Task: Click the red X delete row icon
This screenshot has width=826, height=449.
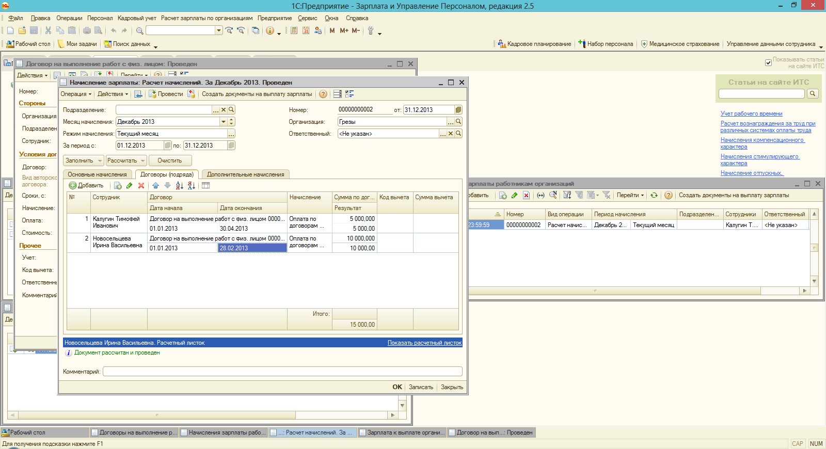Action: (141, 185)
